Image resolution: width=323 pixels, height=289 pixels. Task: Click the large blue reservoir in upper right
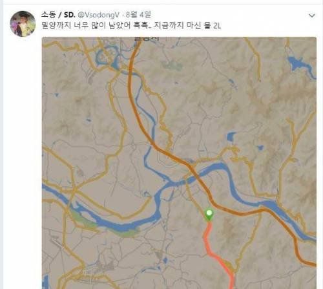click(298, 65)
